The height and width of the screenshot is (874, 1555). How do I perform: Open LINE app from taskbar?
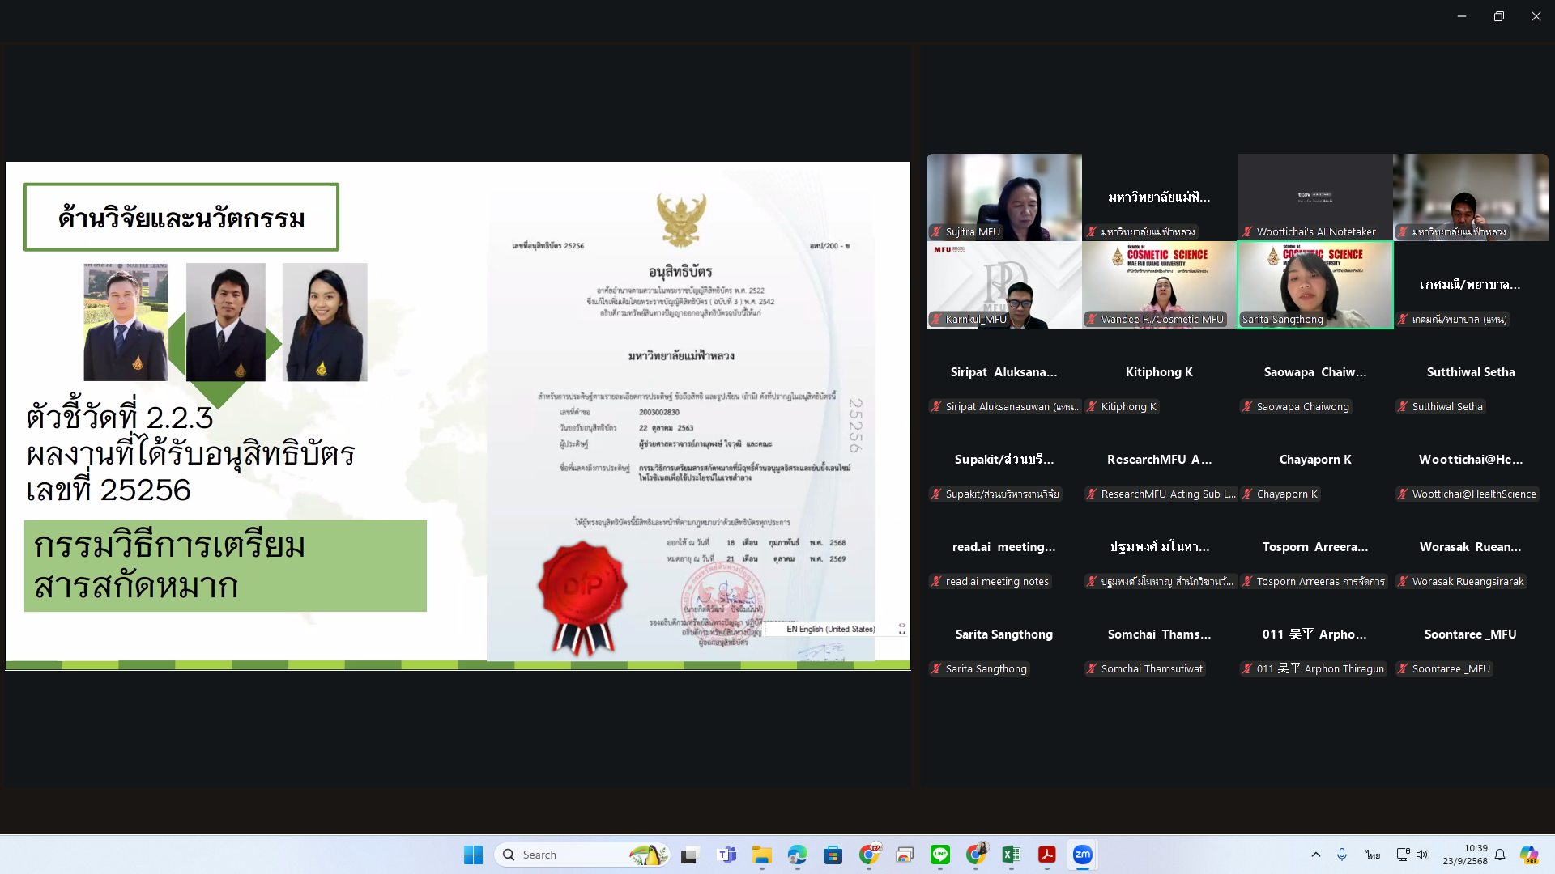pyautogui.click(x=939, y=855)
